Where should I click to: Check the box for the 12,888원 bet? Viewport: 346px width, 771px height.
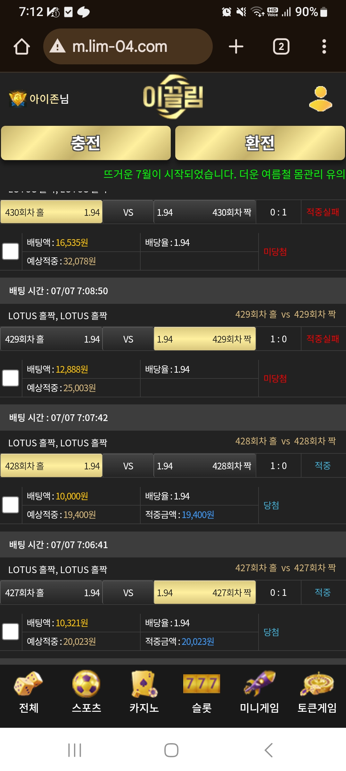click(11, 378)
